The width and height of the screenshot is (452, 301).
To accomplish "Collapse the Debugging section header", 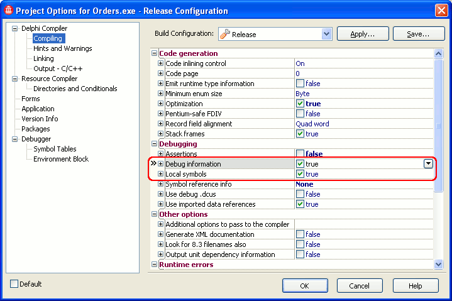I will [x=155, y=144].
